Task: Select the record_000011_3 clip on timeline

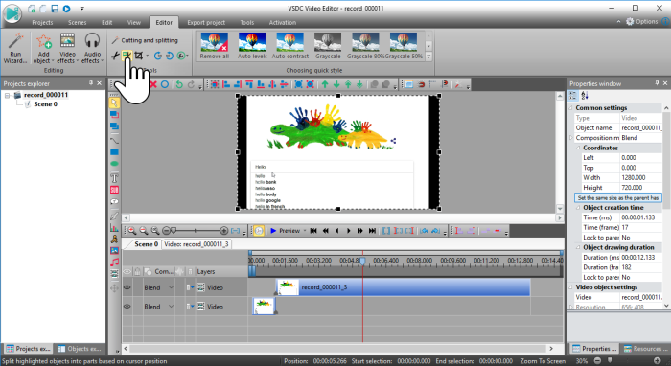Action: [x=403, y=287]
